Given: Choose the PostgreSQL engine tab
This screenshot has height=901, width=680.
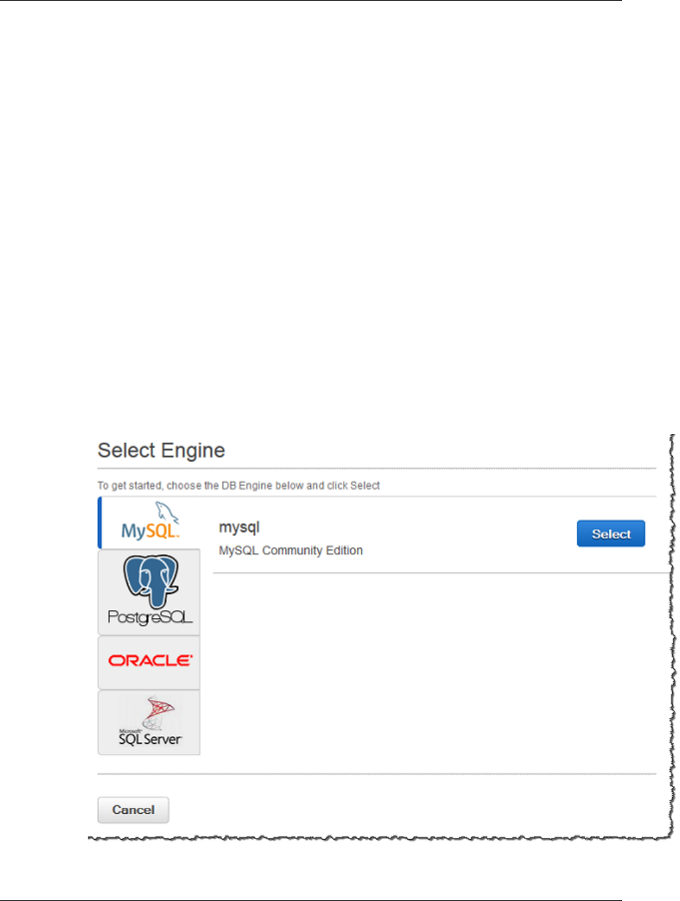Looking at the screenshot, I should [x=149, y=592].
